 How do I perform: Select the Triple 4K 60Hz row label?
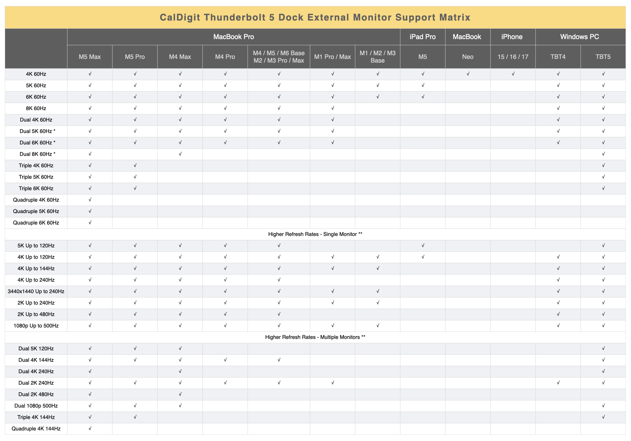click(36, 166)
